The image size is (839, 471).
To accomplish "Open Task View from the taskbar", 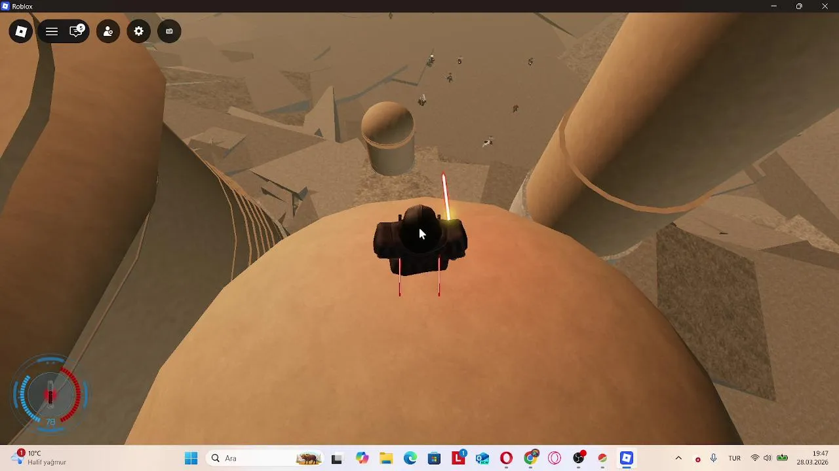I will 336,459.
